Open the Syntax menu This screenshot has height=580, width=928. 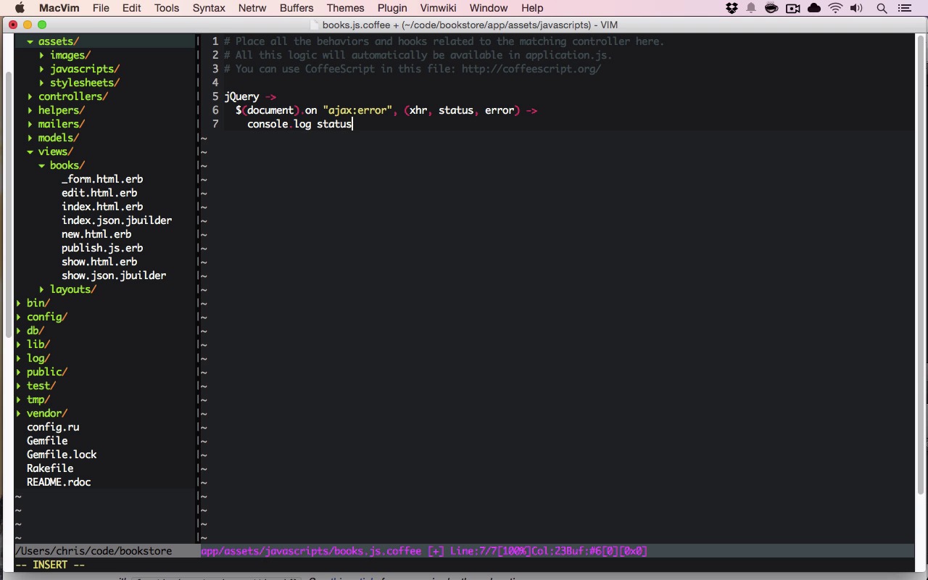(x=209, y=8)
